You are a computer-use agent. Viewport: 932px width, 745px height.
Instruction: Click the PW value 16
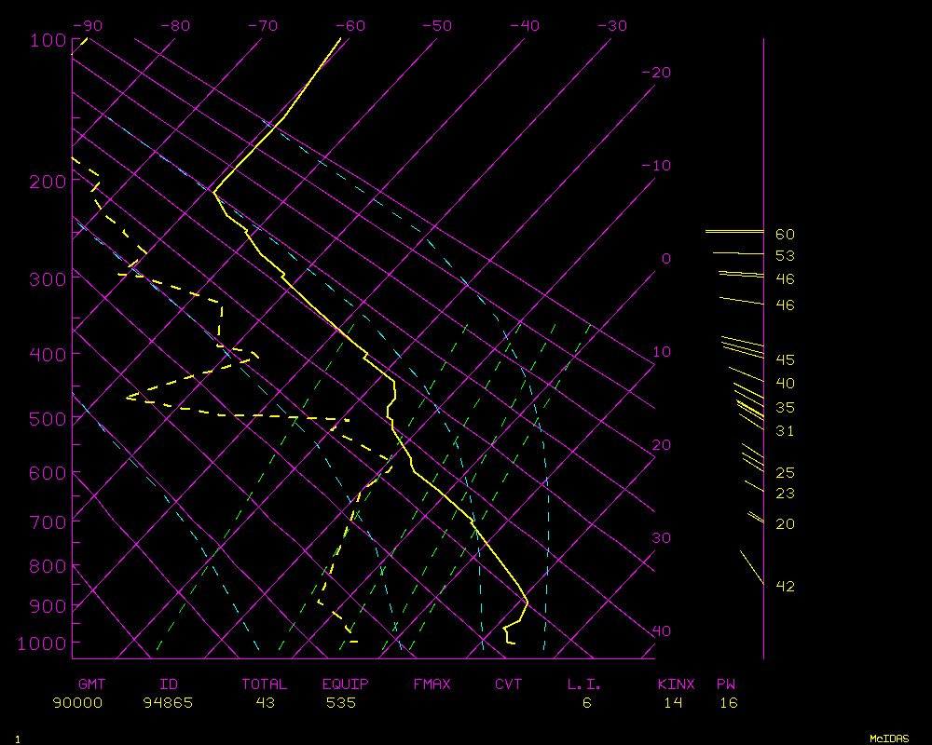click(x=728, y=703)
